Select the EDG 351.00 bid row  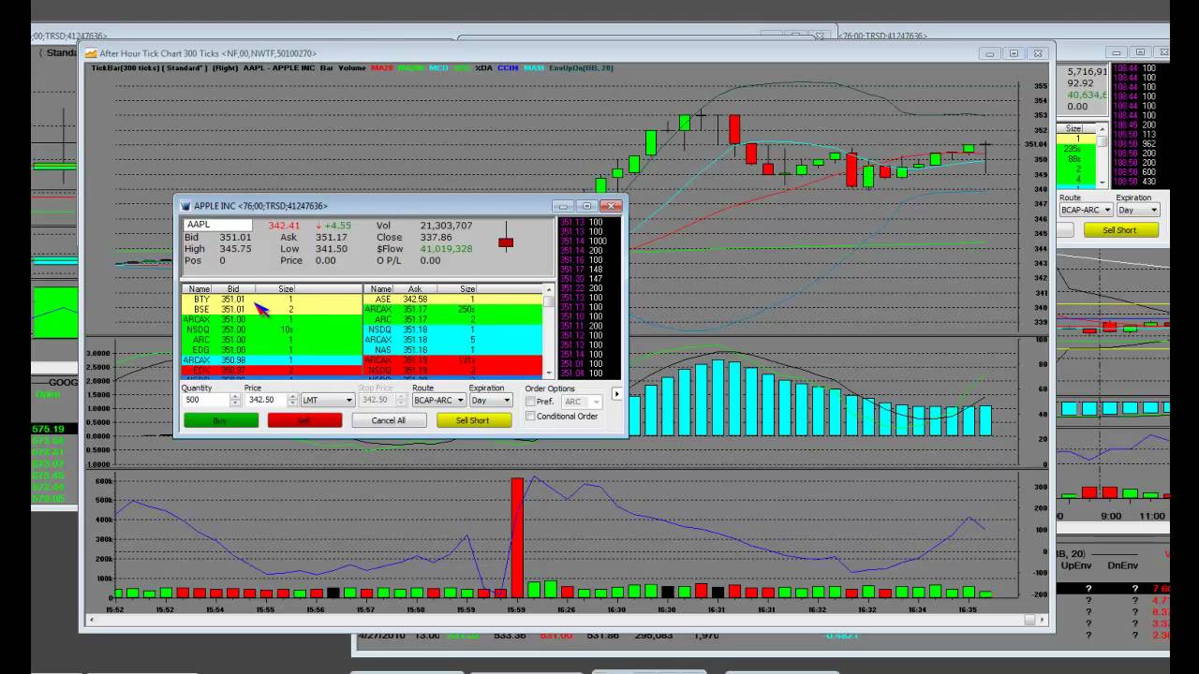tap(272, 350)
